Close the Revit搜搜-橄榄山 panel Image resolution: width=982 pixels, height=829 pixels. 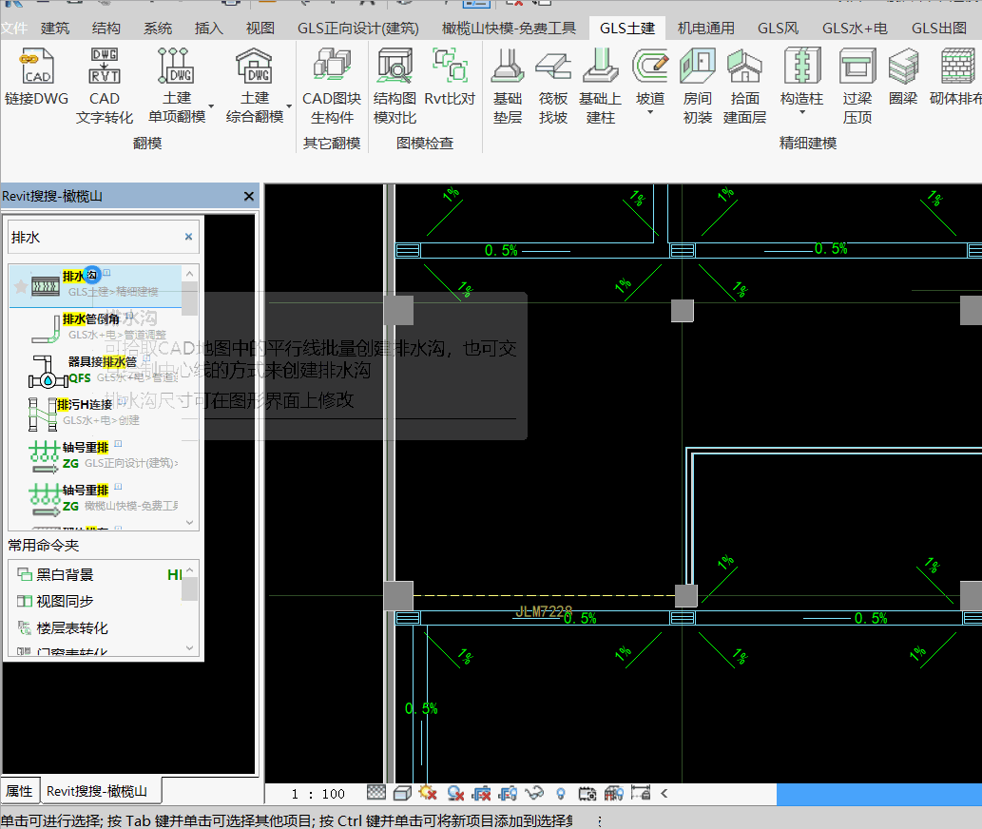249,196
